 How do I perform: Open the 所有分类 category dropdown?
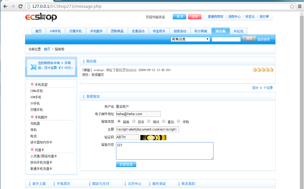pos(190,39)
